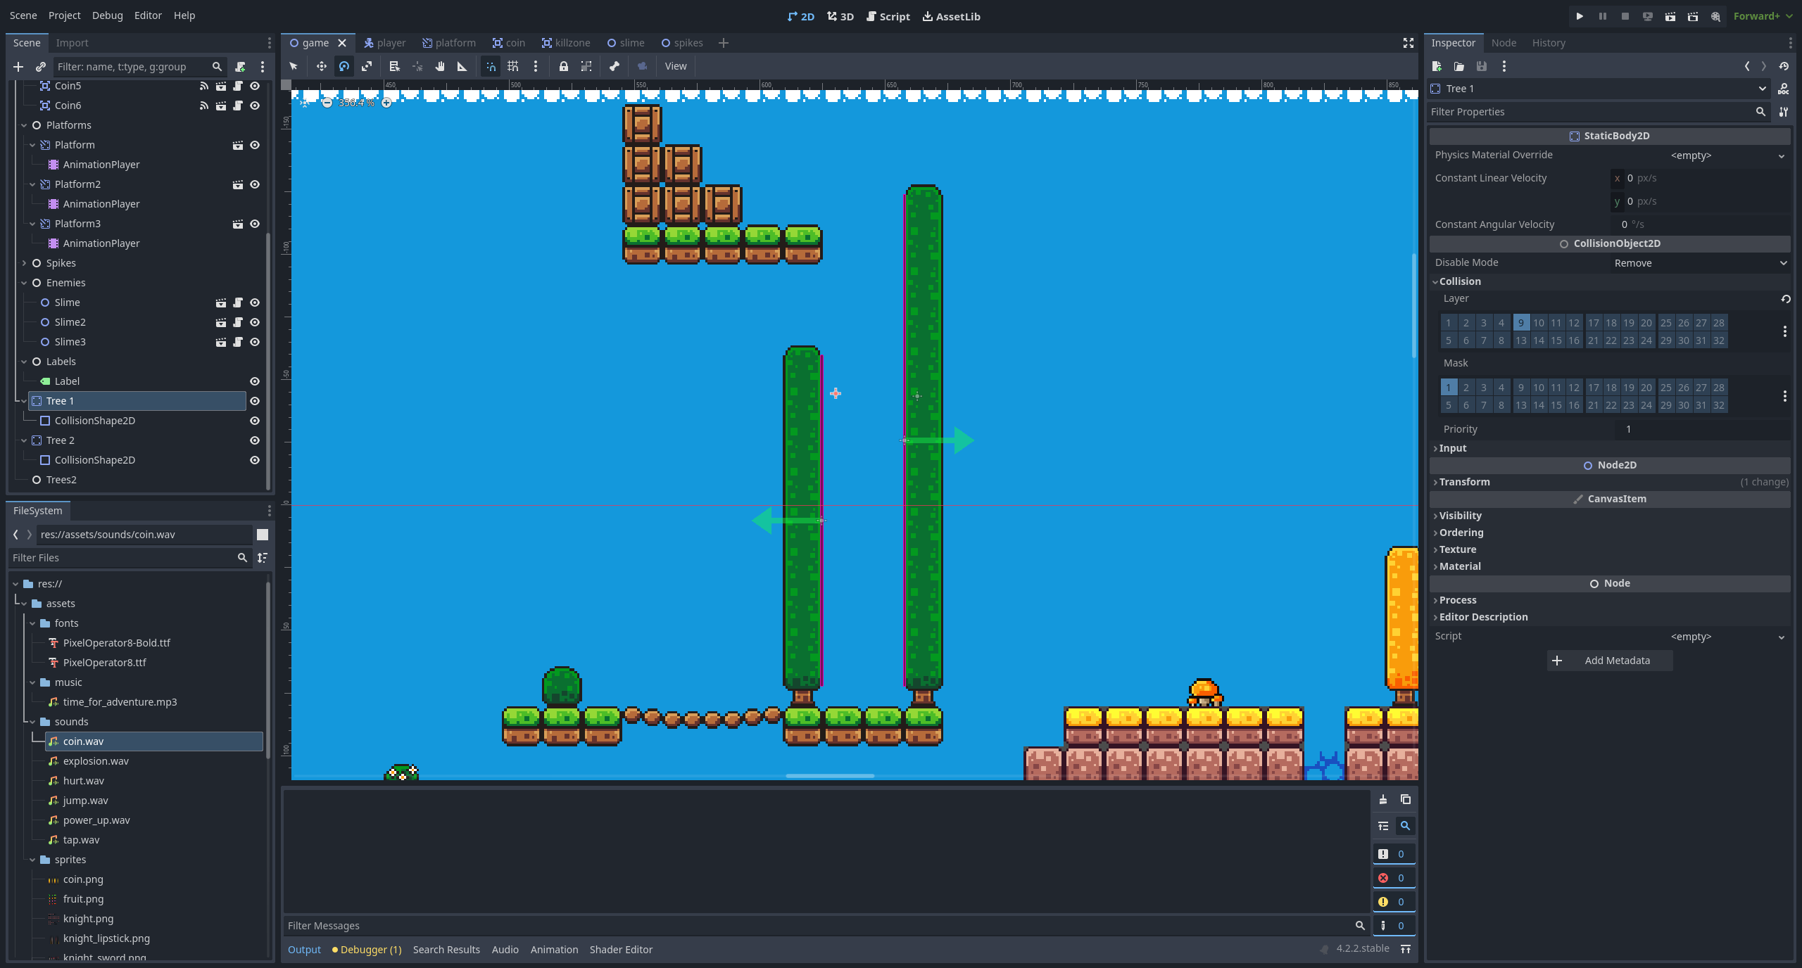Screen dimensions: 1802x968
Task: Hide the Tree 2 node
Action: pyautogui.click(x=254, y=440)
